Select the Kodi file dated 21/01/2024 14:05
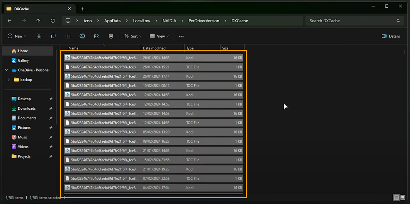 point(154,151)
